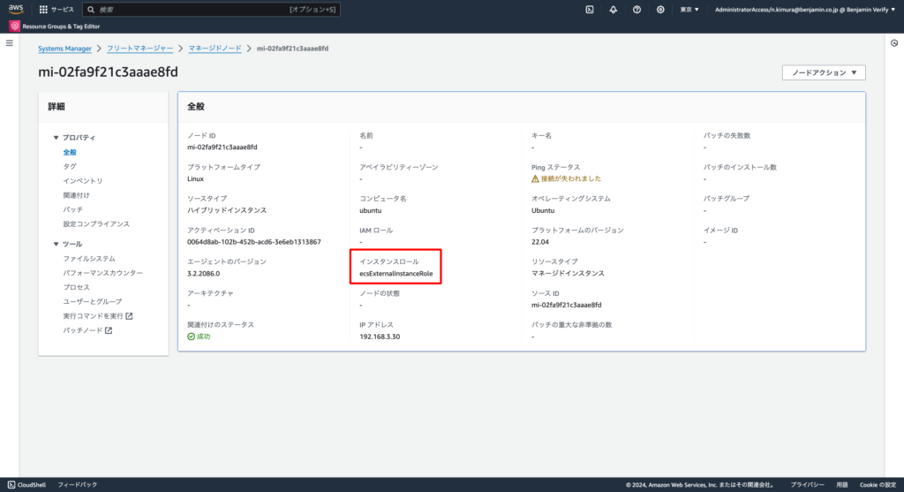
Task: Click the search input field
Action: click(211, 9)
